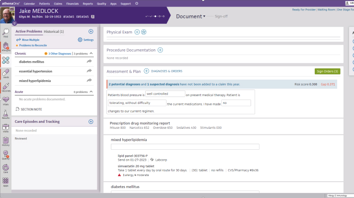The image size is (354, 198).
Task: Add Procedure Documentation with plus icon
Action: coord(160,50)
